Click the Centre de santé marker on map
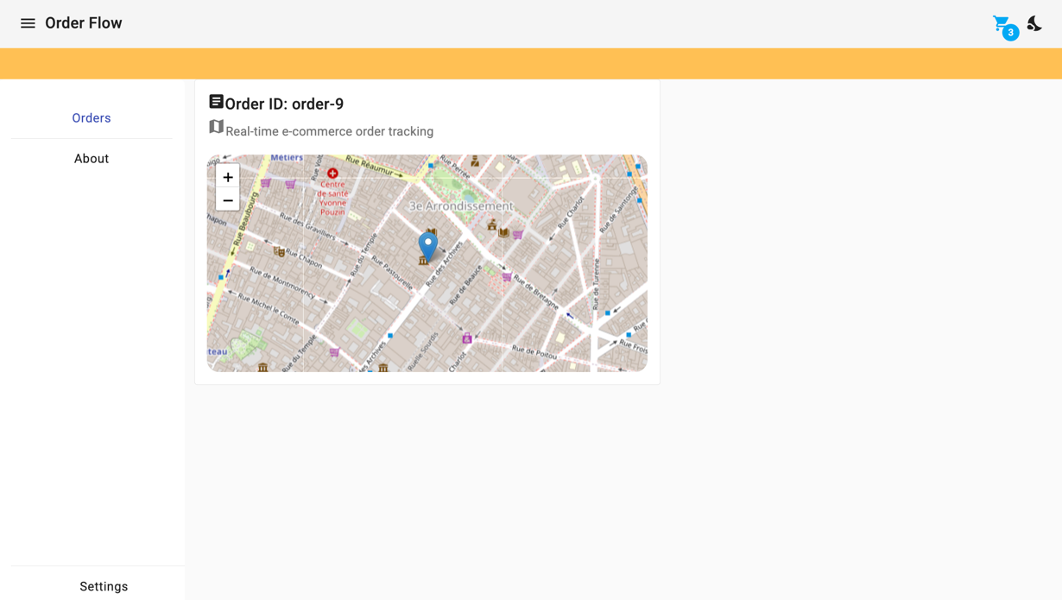1062x600 pixels. click(333, 175)
